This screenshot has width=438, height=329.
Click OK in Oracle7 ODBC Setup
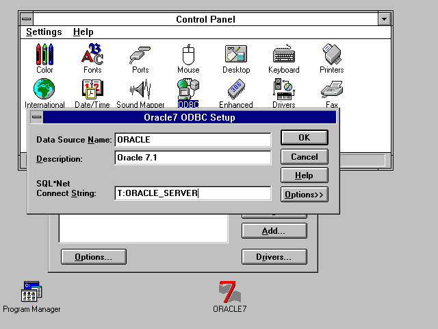[x=304, y=138]
